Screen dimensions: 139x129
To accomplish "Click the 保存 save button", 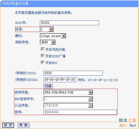I will [x=8, y=125].
